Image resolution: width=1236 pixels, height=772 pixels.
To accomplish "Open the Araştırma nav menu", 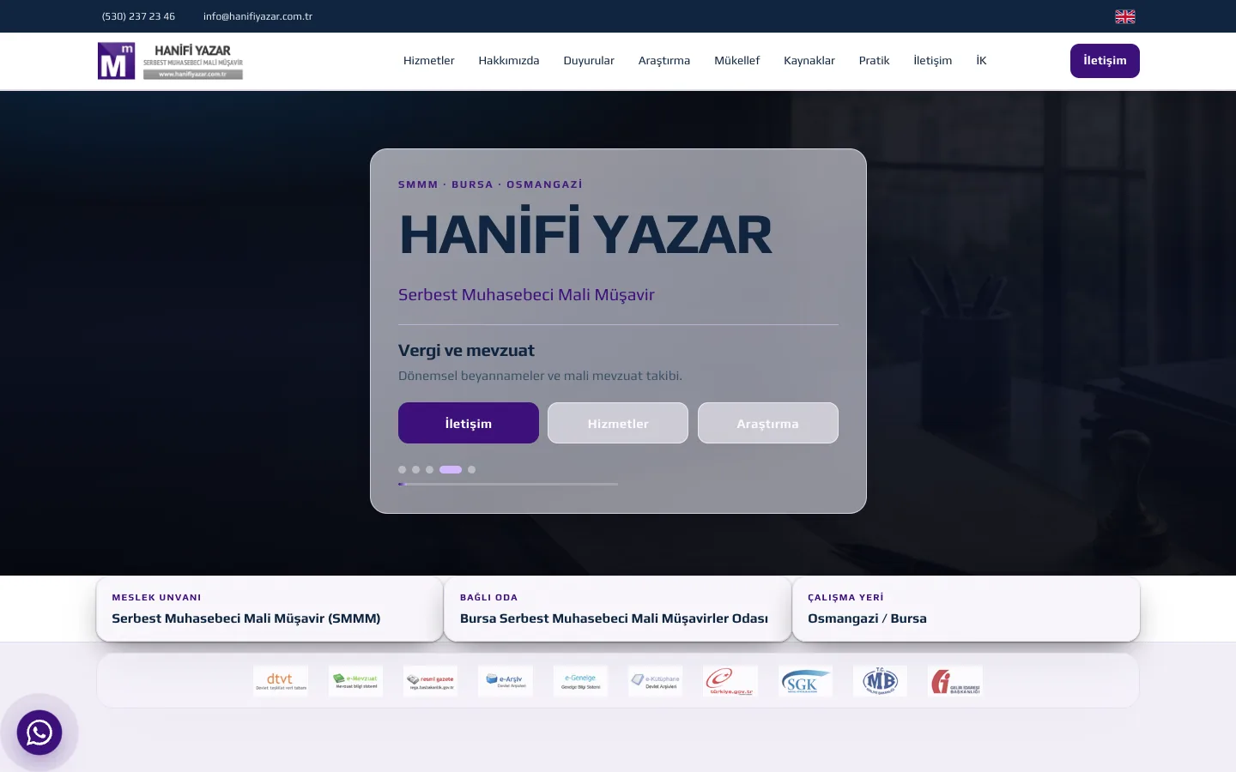I will [664, 61].
